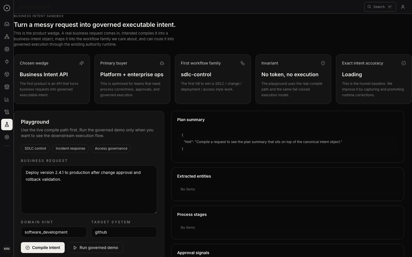The height and width of the screenshot is (257, 412).
Task: Select the Incident response preset chip
Action: click(x=70, y=148)
